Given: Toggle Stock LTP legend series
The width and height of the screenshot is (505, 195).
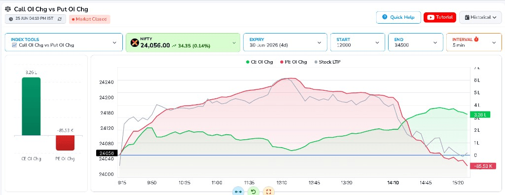Looking at the screenshot, I should tap(327, 62).
